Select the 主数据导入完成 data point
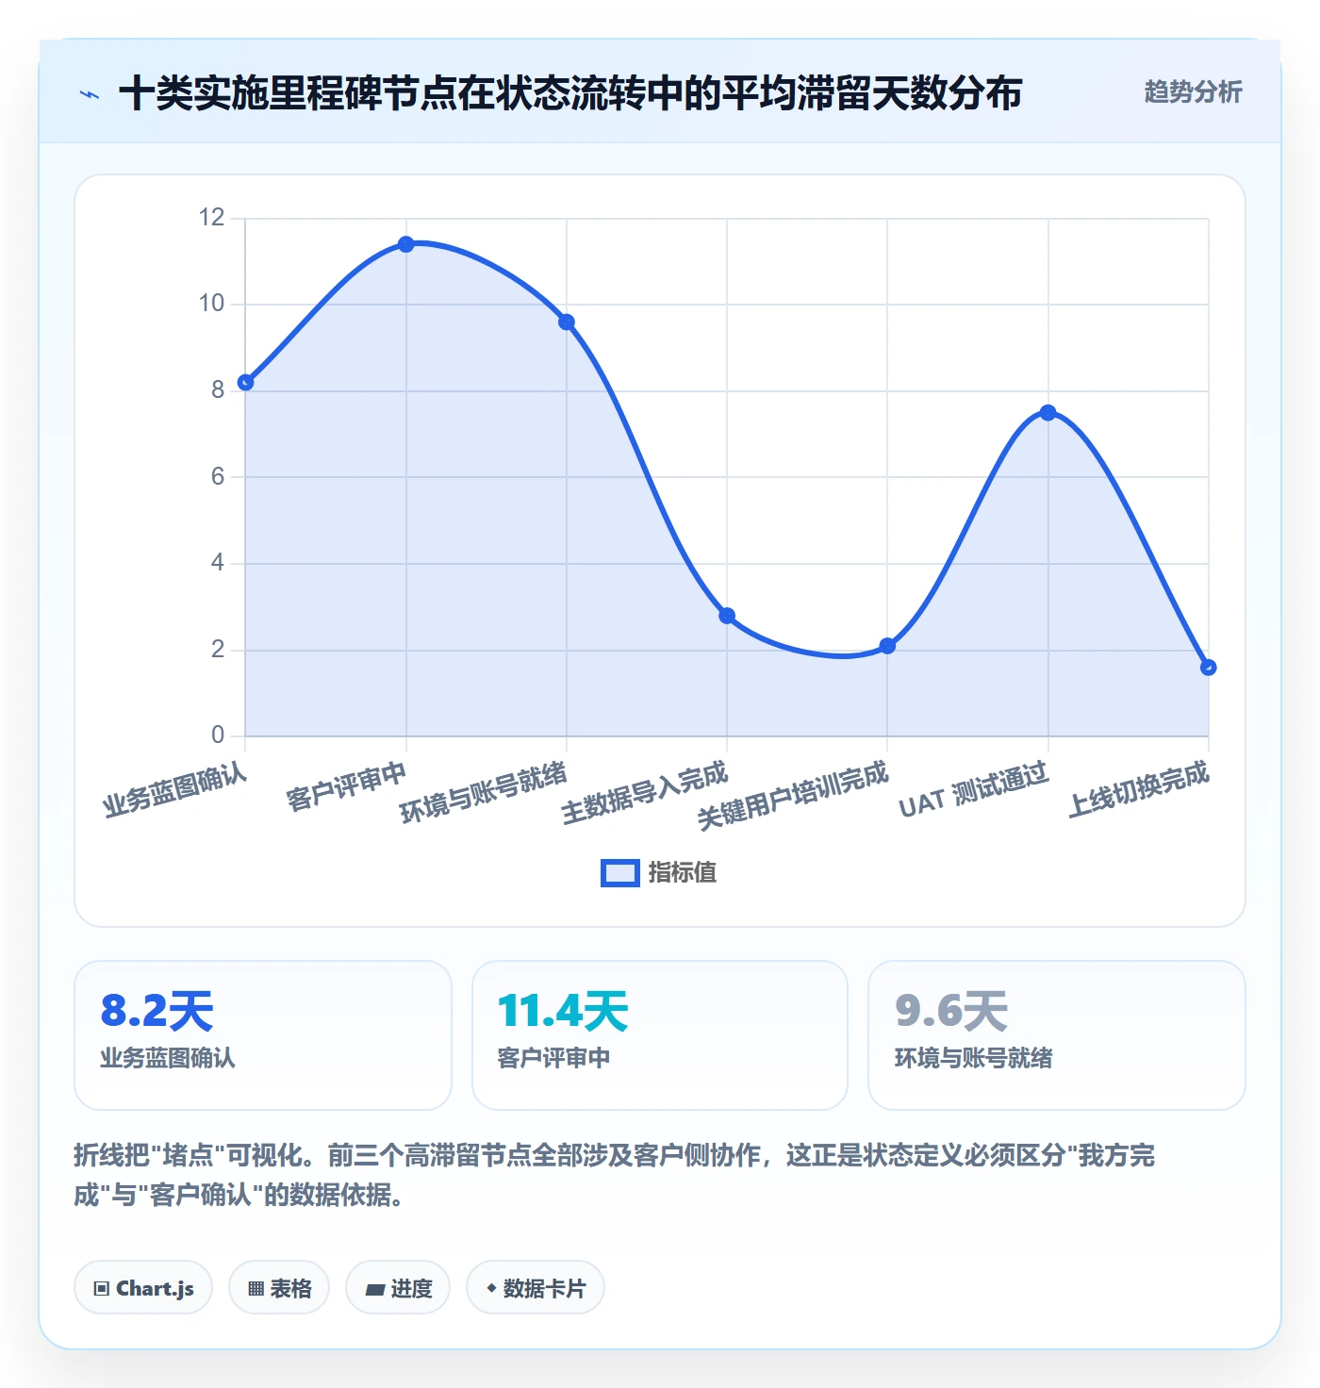 click(727, 616)
